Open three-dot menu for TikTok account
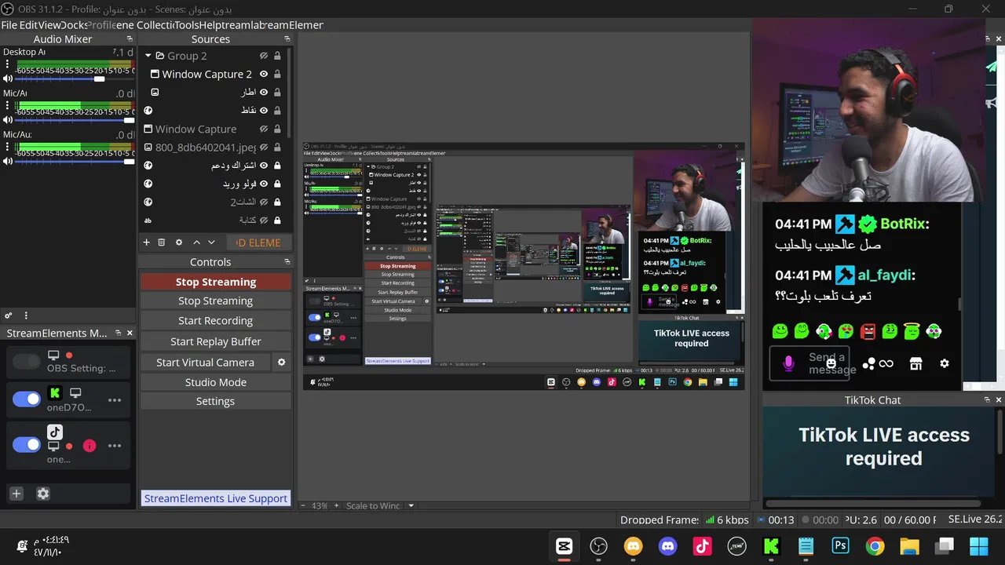 pyautogui.click(x=115, y=446)
